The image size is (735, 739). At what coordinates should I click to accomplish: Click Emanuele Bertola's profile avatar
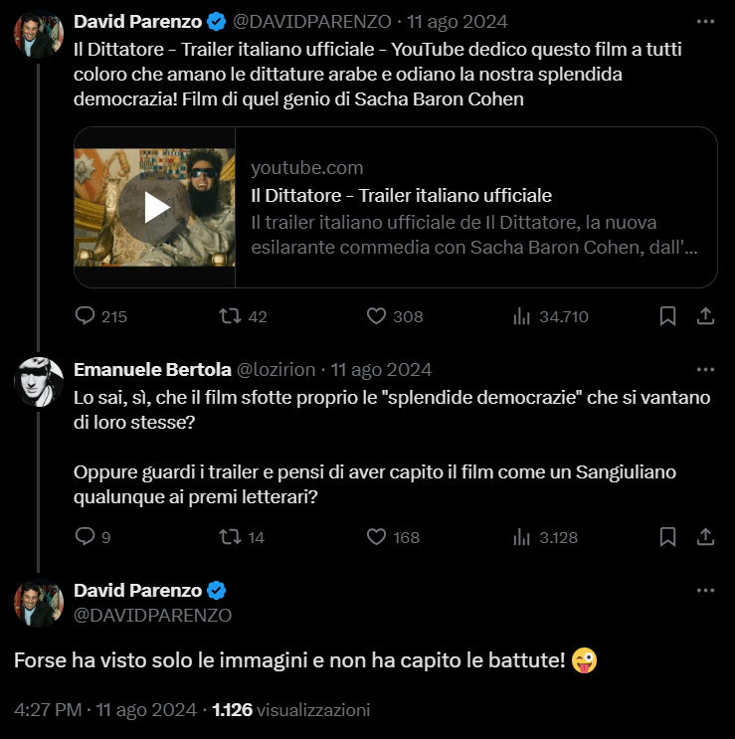tap(39, 382)
